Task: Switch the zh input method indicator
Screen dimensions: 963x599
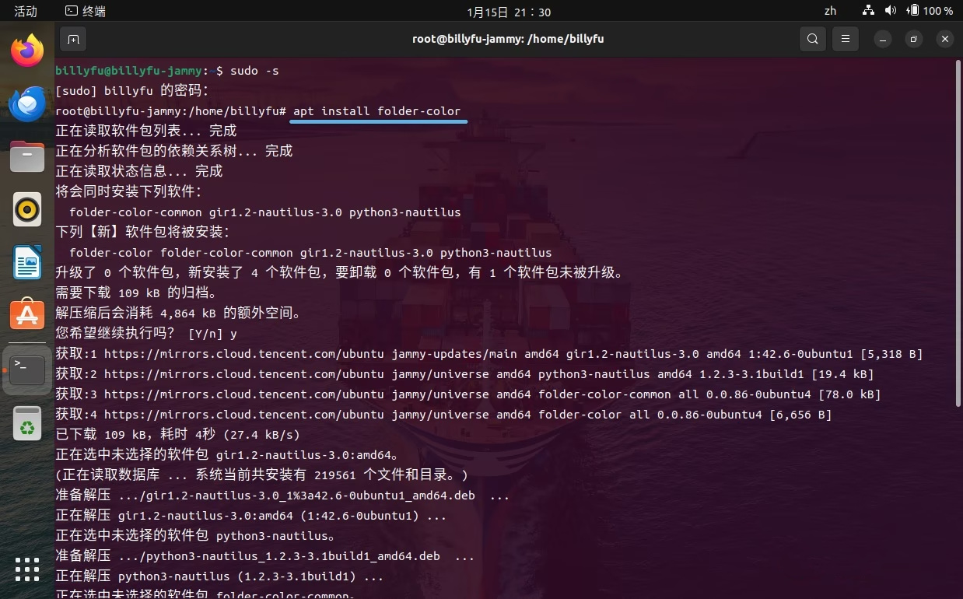Action: pyautogui.click(x=830, y=11)
